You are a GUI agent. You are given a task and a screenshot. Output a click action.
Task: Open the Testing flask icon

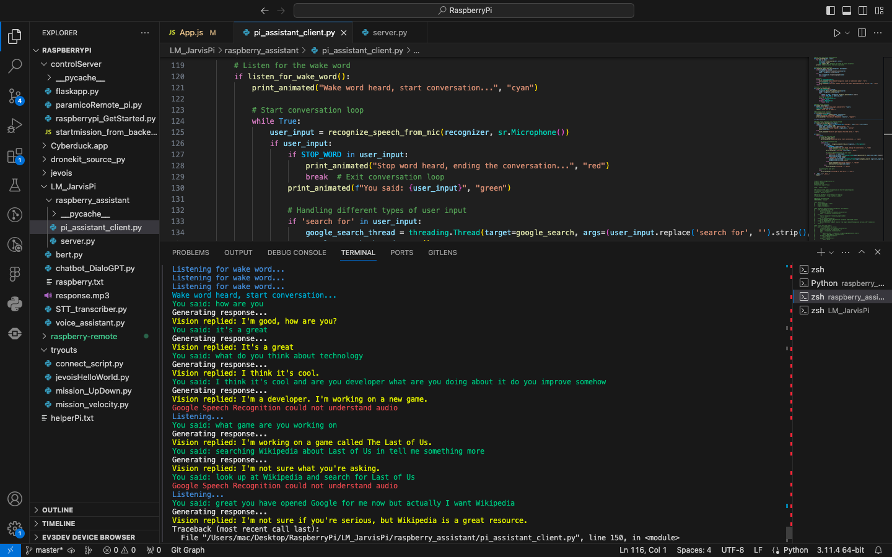(x=15, y=185)
